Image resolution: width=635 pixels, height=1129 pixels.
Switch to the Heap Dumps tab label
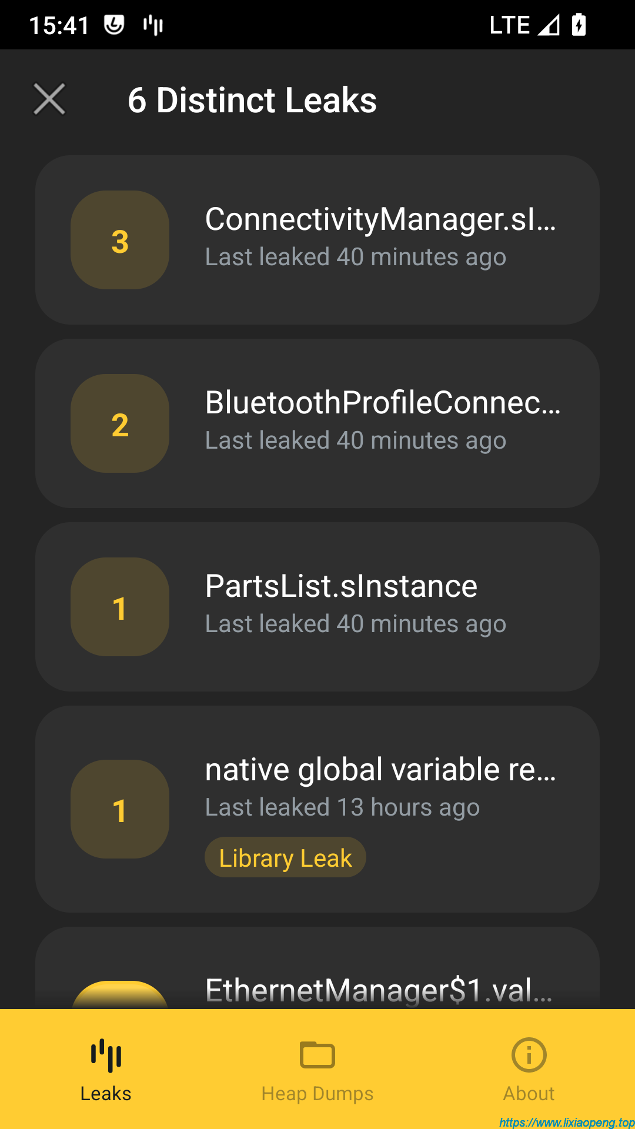click(x=317, y=1094)
